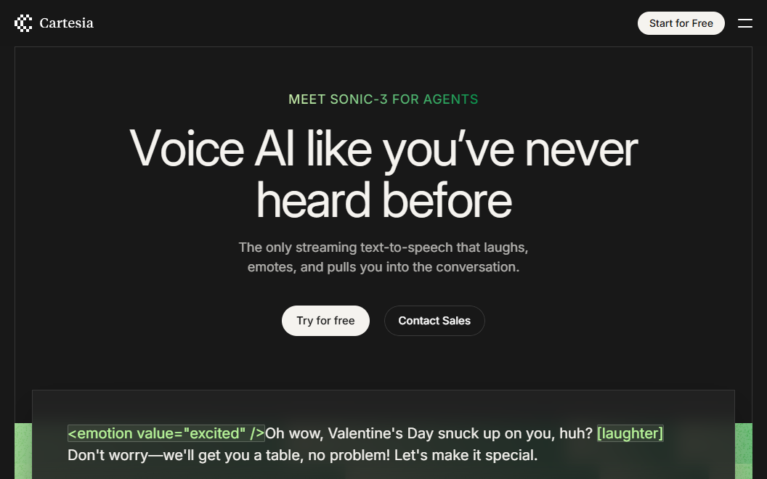Click the word "huh?" in the demo transcript
This screenshot has height=479, width=767.
point(574,433)
